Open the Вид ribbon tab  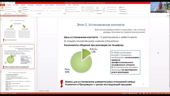(69, 5)
